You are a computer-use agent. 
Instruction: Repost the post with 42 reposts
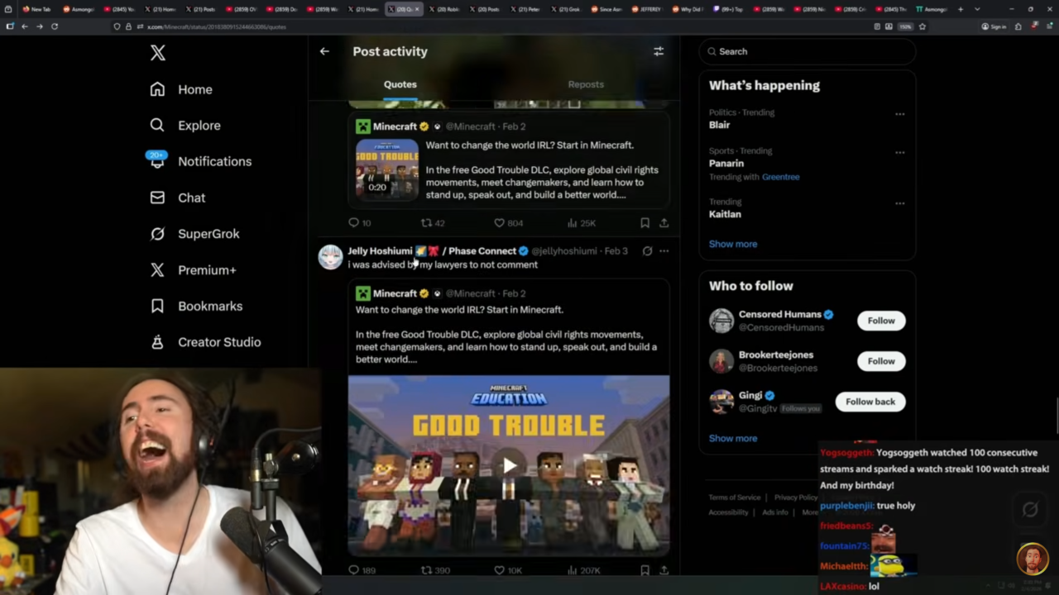(433, 223)
